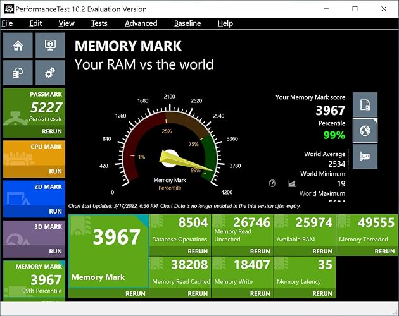Click the Available RAM 25974 score
The image size is (399, 316).
314,222
